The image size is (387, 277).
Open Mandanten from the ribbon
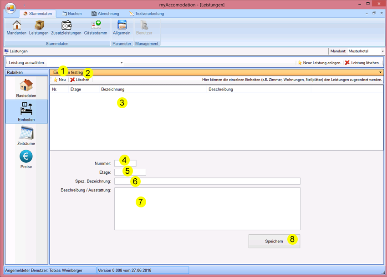point(16,28)
